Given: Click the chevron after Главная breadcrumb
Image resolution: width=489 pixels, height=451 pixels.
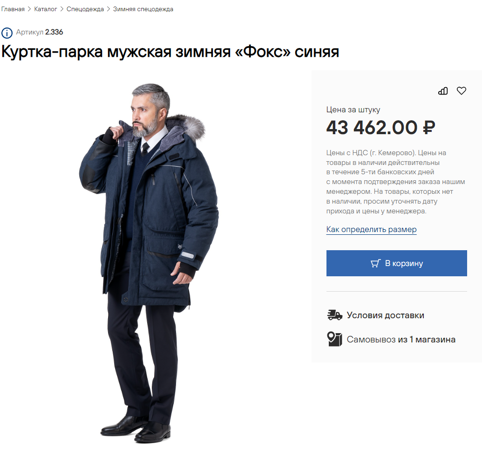Looking at the screenshot, I should tap(29, 9).
